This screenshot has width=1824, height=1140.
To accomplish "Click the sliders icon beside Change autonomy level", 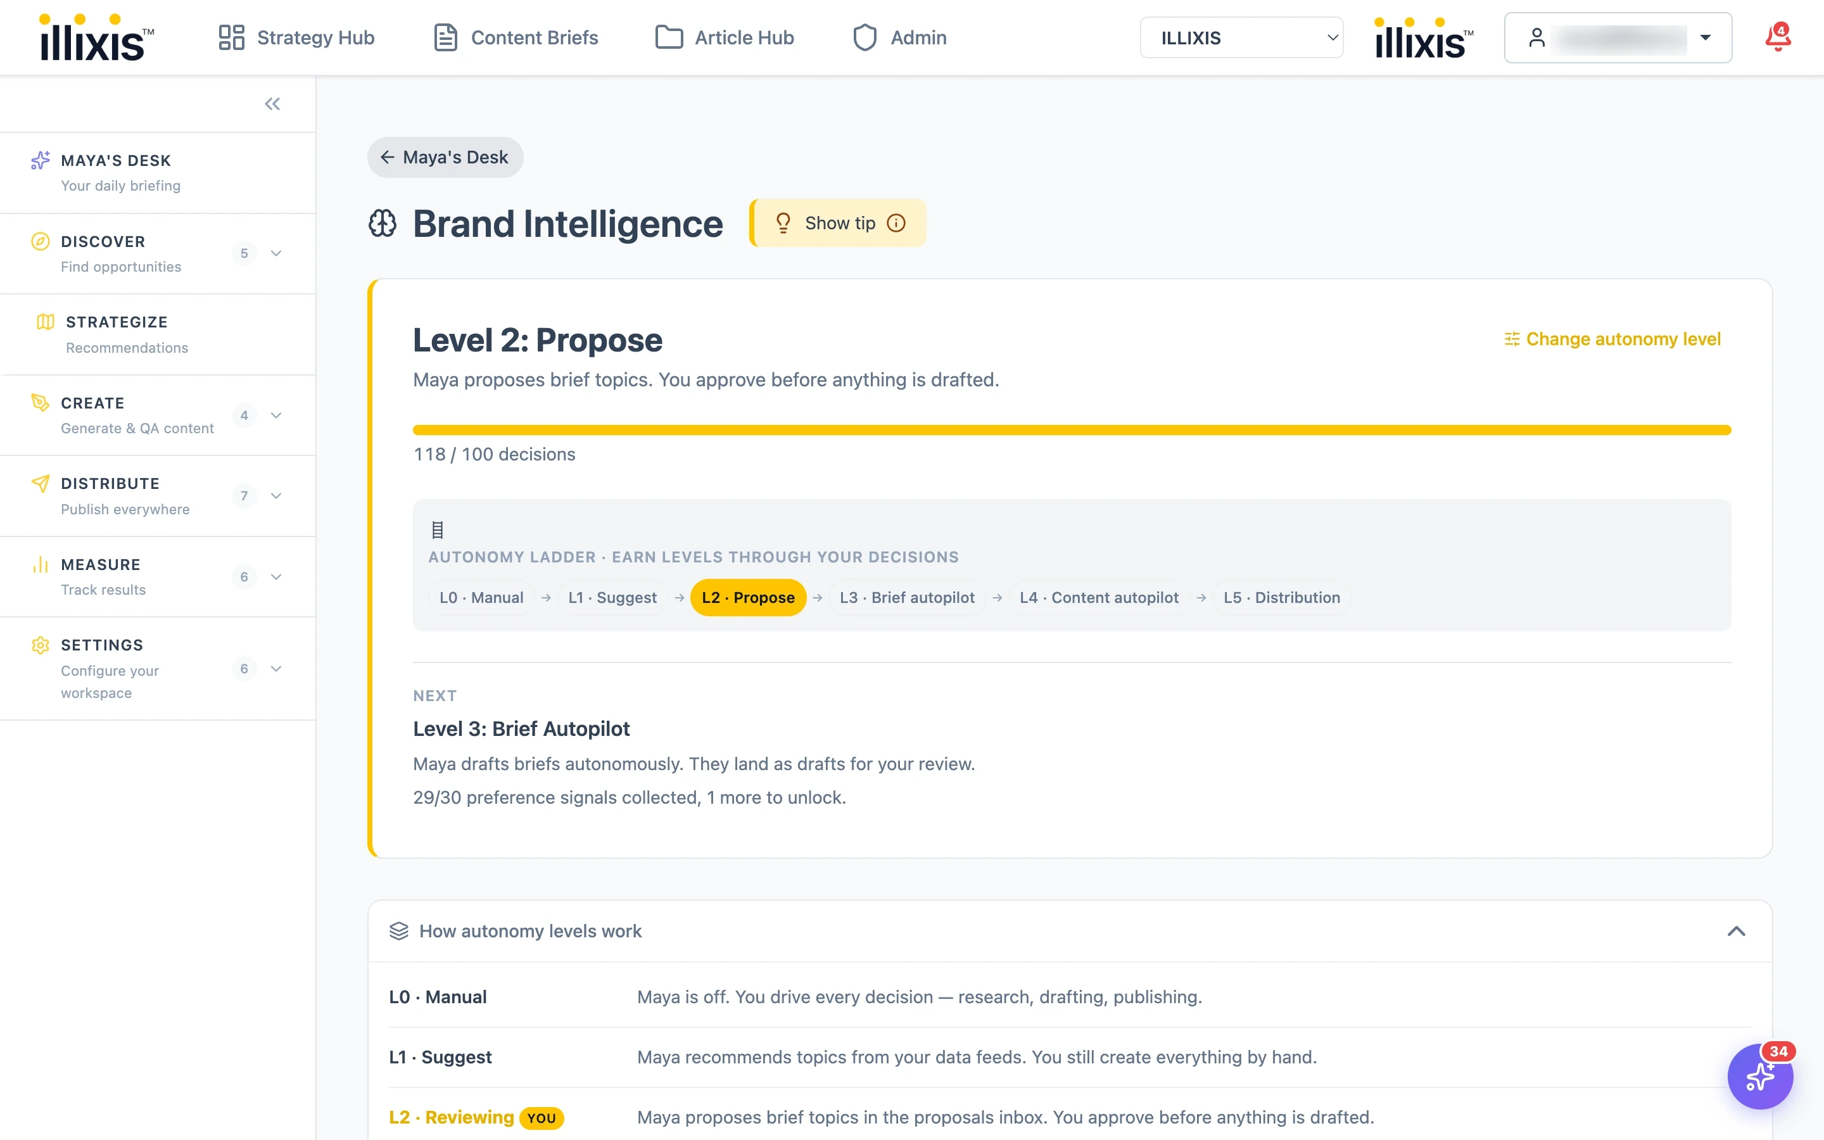I will pos(1512,339).
